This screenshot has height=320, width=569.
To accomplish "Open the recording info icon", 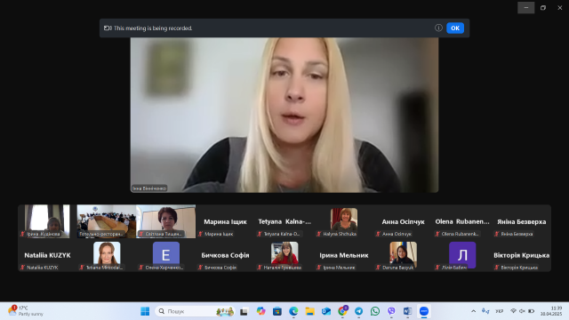I will pyautogui.click(x=438, y=28).
